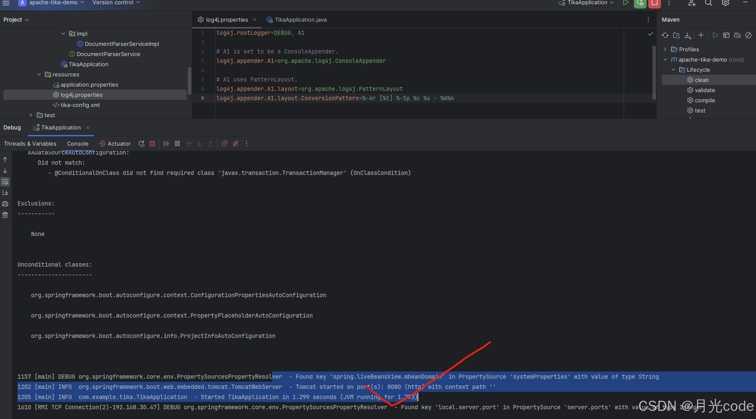
Task: Toggle Maven skip tests mode
Action: (748, 35)
